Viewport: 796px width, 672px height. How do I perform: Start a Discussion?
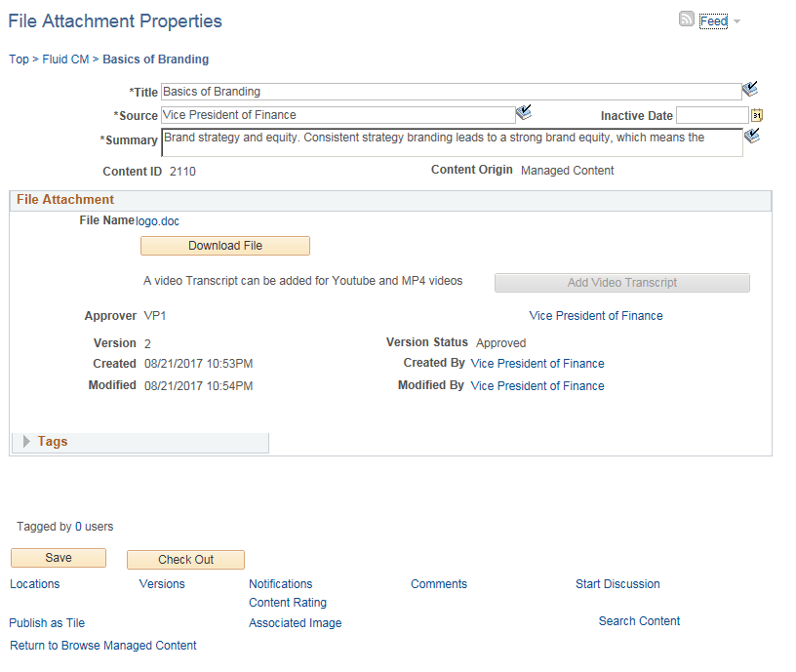pyautogui.click(x=617, y=583)
